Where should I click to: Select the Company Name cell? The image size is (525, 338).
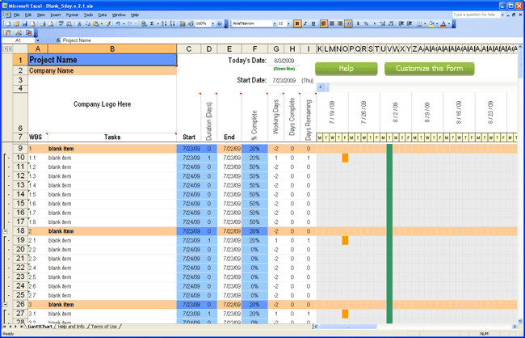point(103,70)
